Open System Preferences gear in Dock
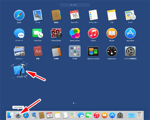150x120 pixels. click(120, 115)
